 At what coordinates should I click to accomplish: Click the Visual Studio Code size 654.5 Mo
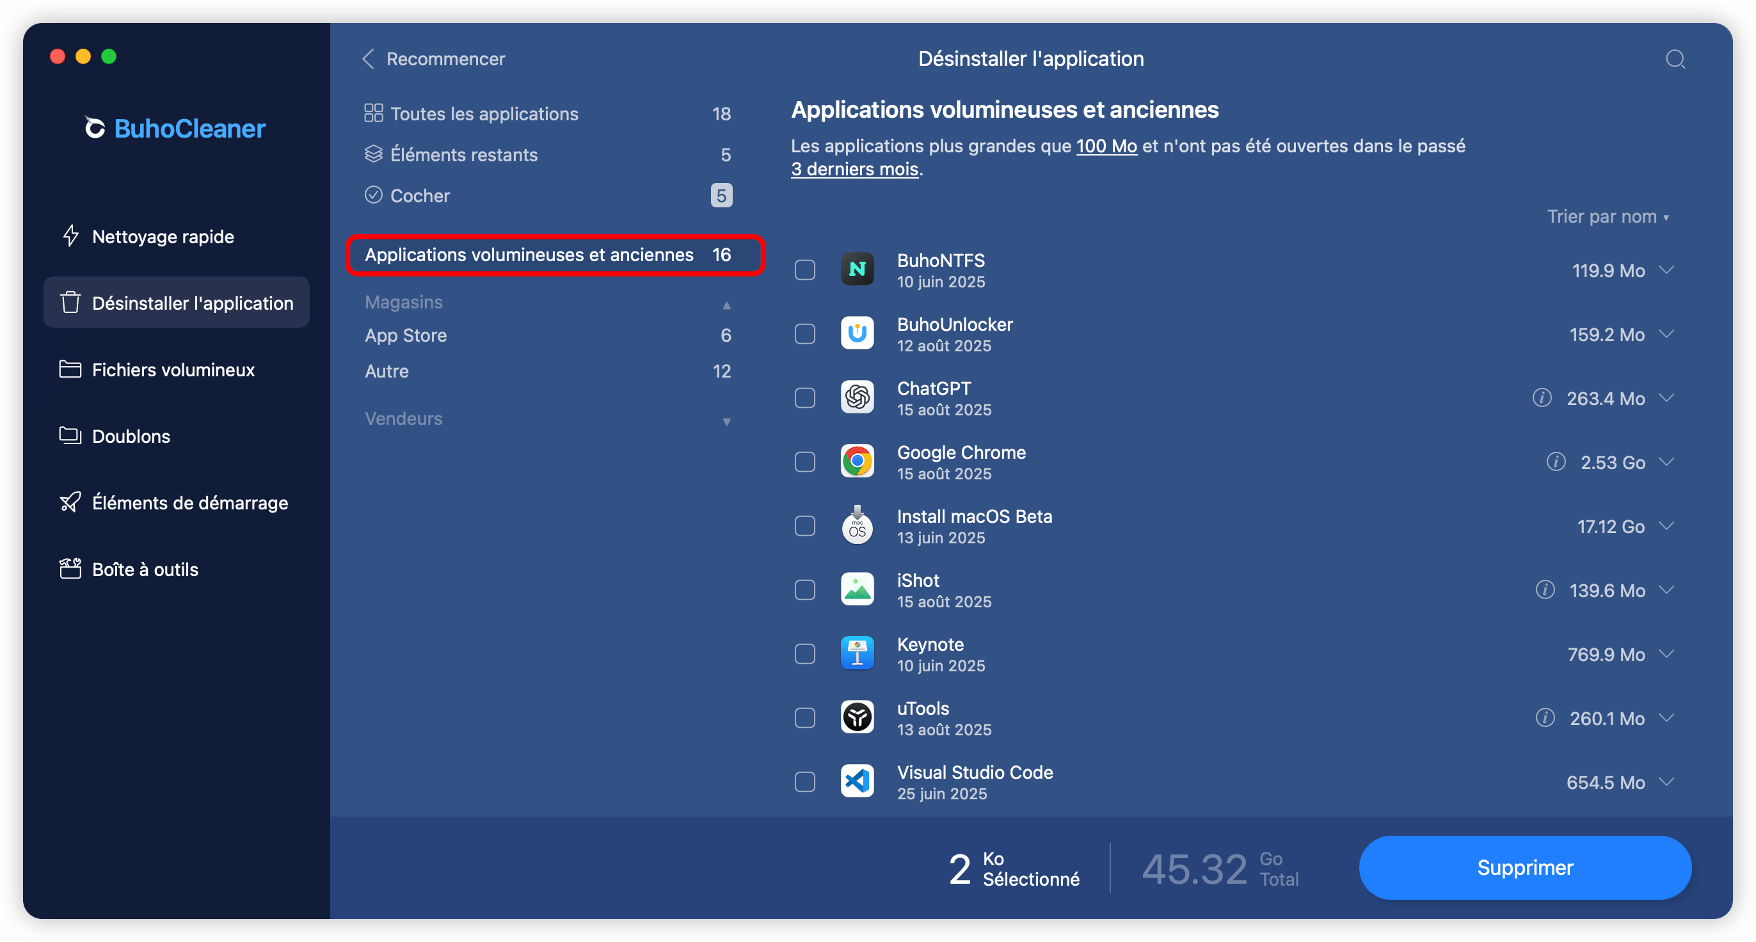tap(1606, 782)
